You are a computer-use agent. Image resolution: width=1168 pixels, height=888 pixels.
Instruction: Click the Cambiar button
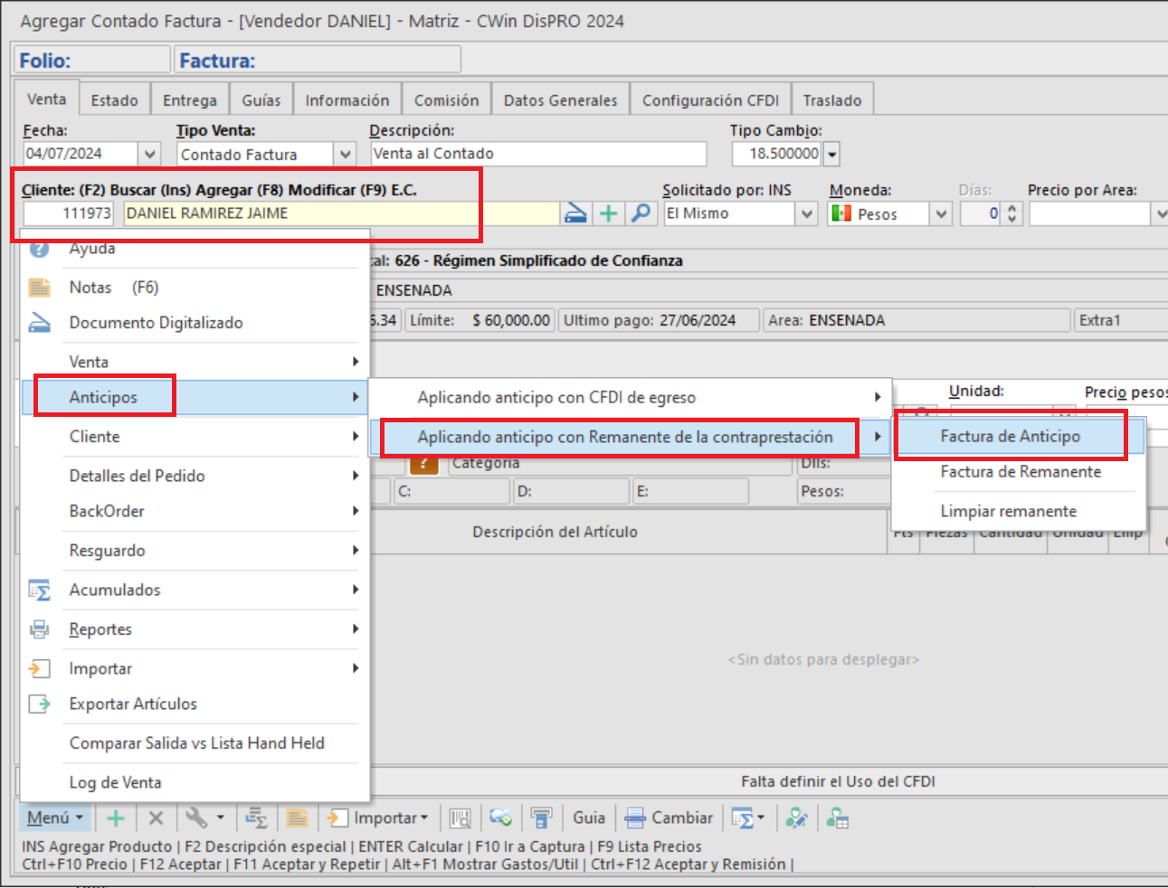click(x=669, y=818)
